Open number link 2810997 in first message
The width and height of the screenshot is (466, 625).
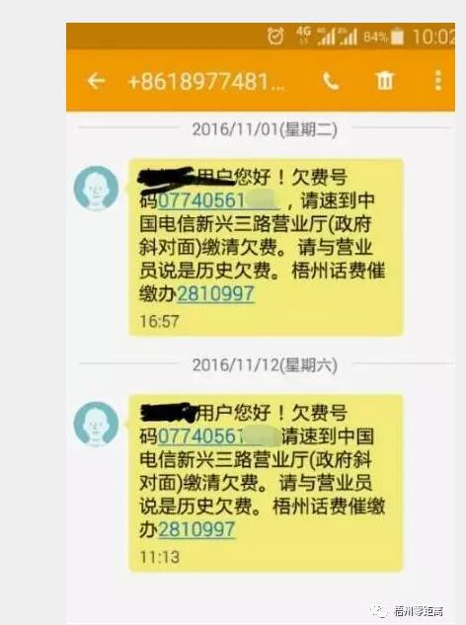[215, 294]
